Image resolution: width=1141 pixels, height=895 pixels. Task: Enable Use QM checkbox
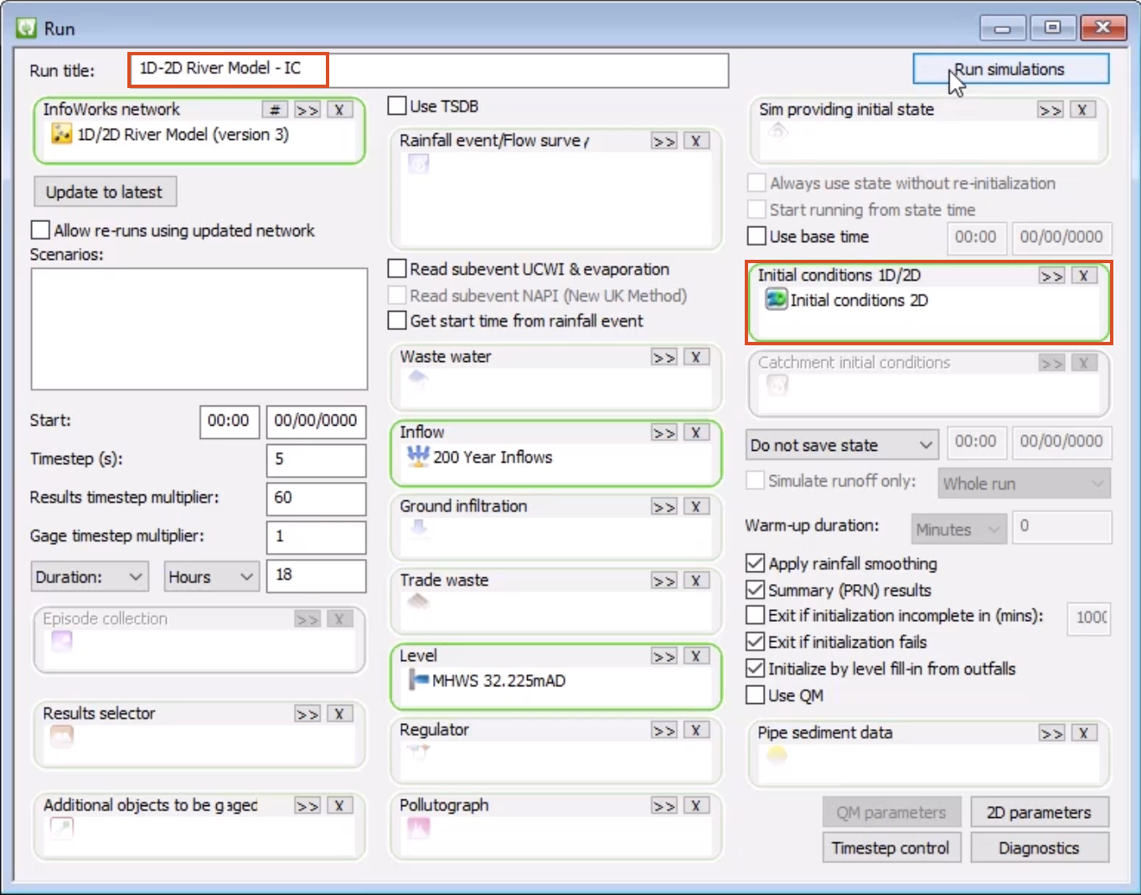755,696
